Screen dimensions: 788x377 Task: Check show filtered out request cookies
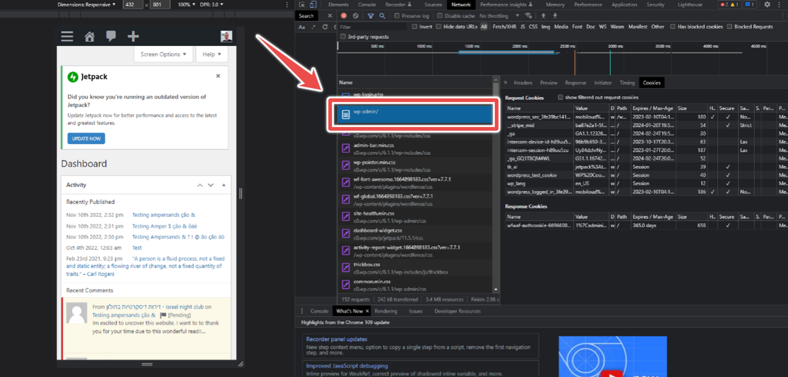(560, 97)
